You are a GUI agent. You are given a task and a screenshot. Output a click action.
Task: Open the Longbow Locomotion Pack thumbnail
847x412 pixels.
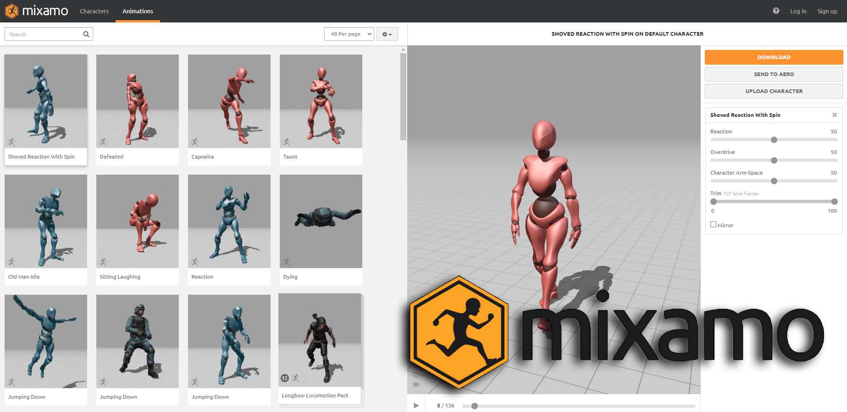(320, 340)
